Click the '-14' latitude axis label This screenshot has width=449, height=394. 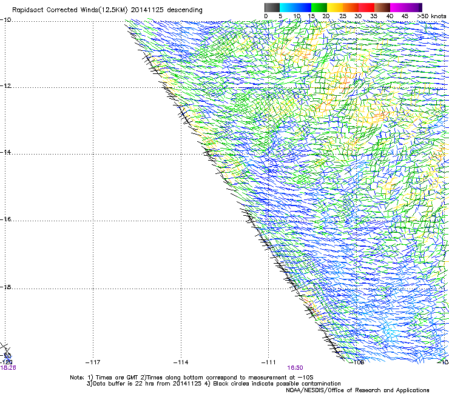pyautogui.click(x=5, y=152)
